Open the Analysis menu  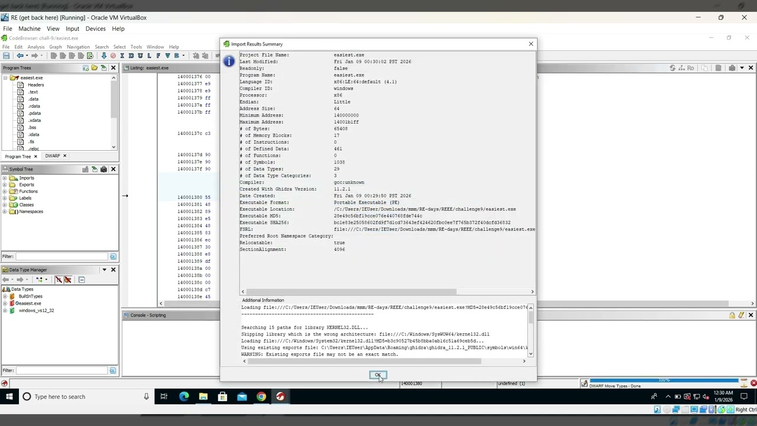[x=35, y=47]
